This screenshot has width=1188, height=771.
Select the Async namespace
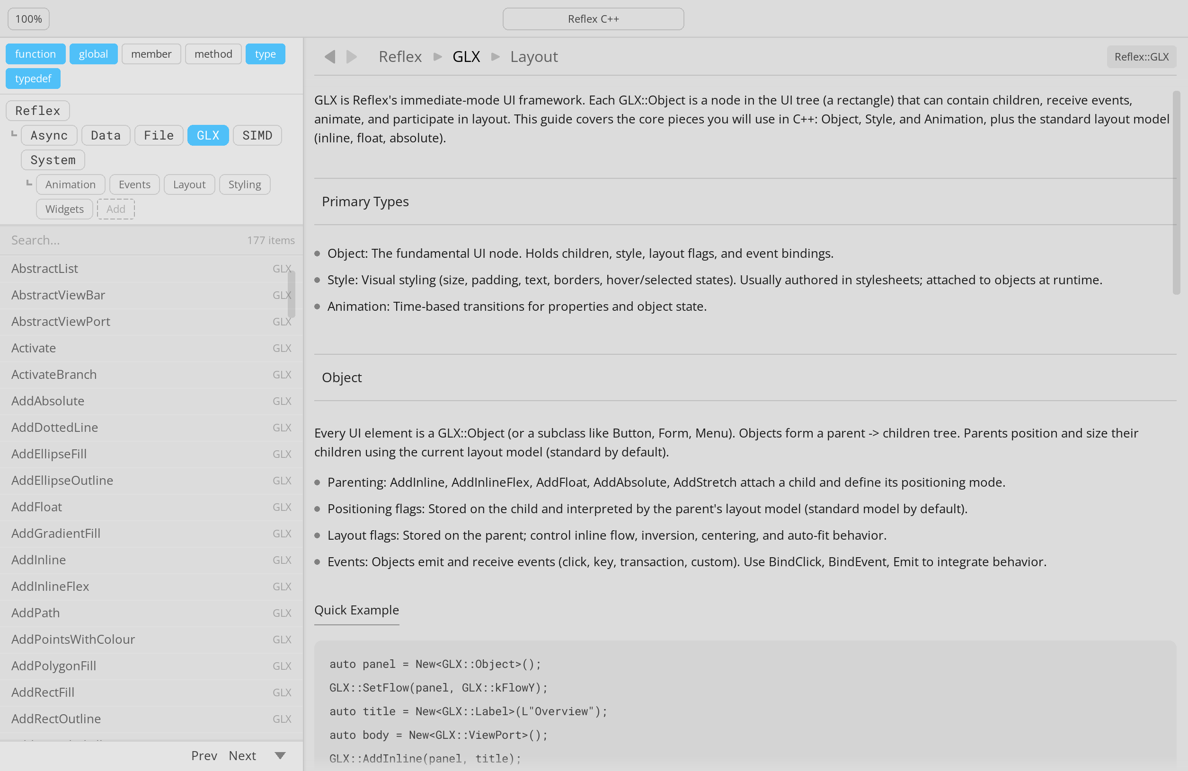click(49, 135)
